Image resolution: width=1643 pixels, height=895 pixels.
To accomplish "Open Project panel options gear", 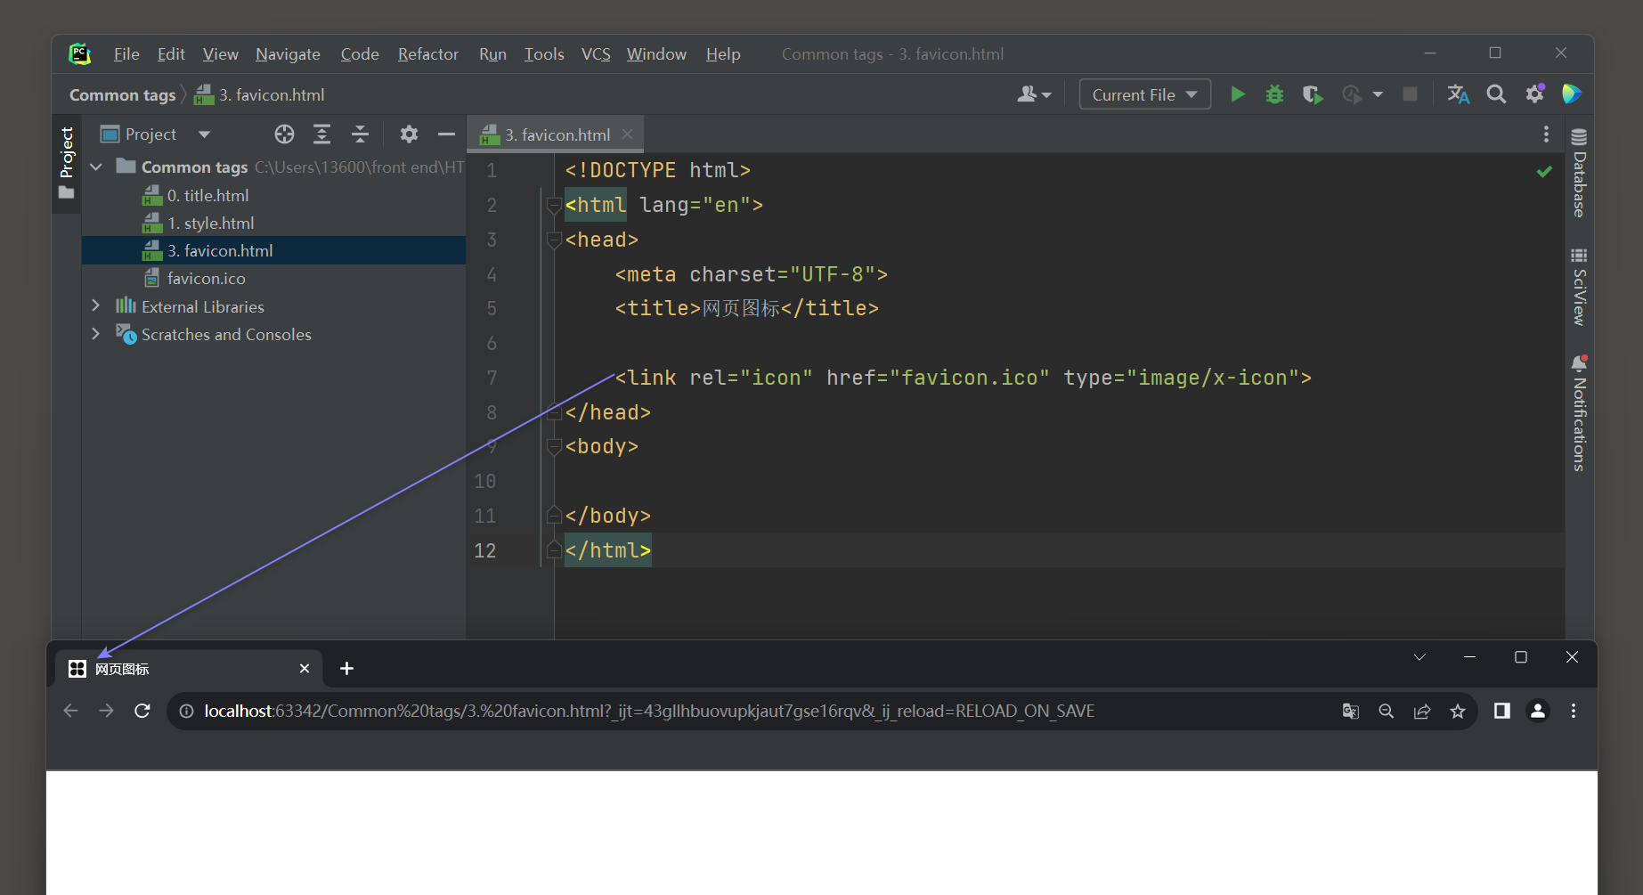I will click(x=409, y=134).
